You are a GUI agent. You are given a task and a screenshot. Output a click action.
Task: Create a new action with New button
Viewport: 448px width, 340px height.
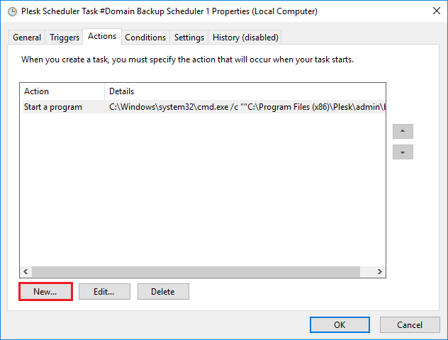(45, 291)
